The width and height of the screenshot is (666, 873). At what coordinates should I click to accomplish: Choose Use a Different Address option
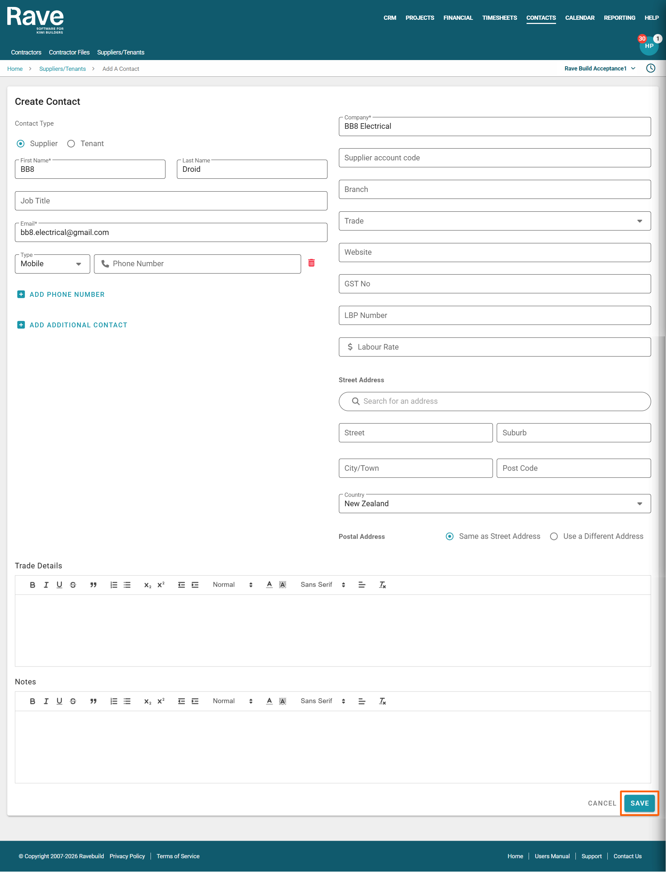[554, 536]
